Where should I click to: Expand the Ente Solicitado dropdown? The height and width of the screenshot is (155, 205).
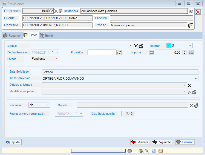(196, 72)
